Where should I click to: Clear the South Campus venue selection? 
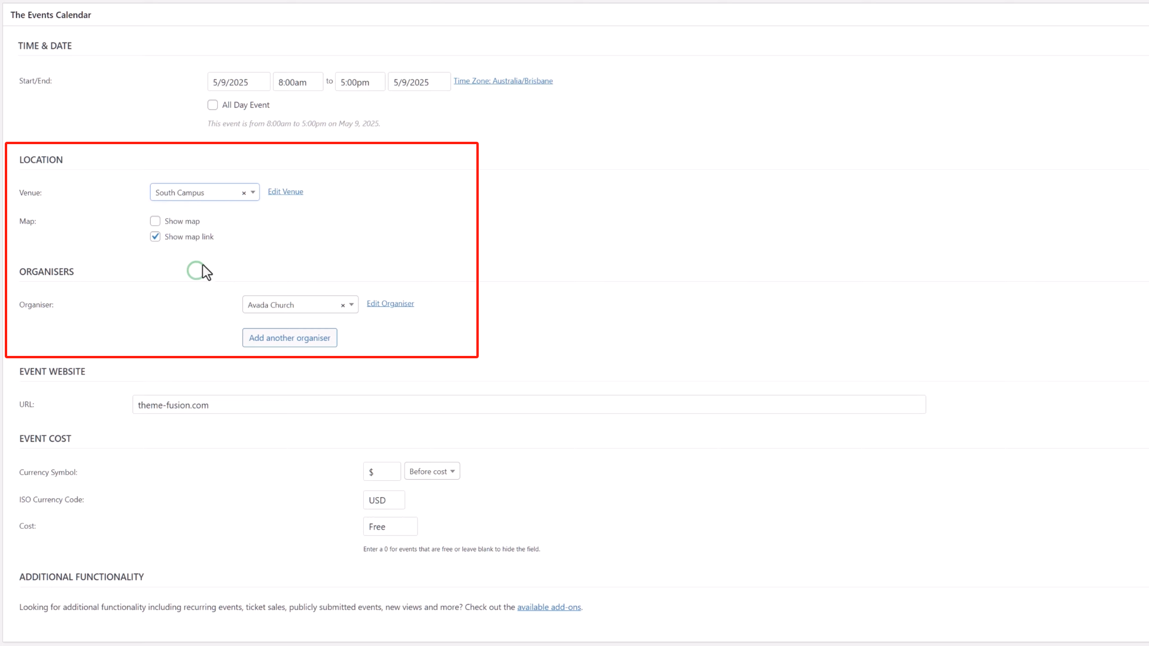[x=243, y=193]
